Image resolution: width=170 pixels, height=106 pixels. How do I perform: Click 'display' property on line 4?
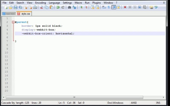tap(28, 30)
